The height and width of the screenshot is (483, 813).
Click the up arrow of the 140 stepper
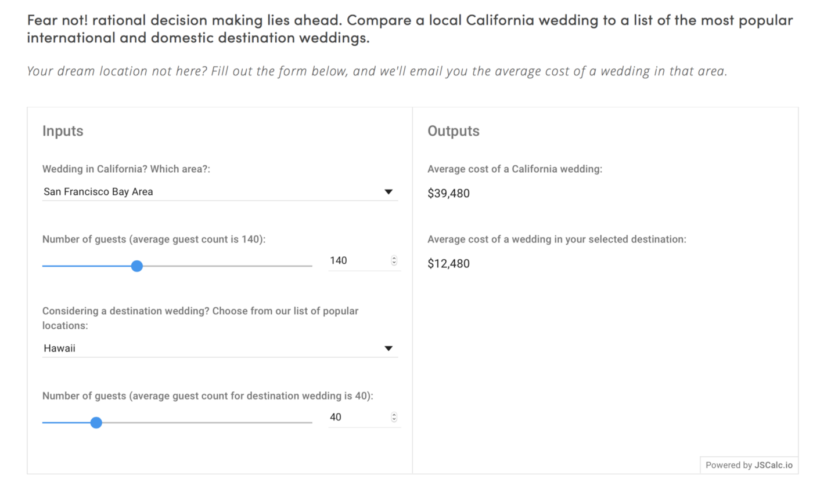coord(394,259)
